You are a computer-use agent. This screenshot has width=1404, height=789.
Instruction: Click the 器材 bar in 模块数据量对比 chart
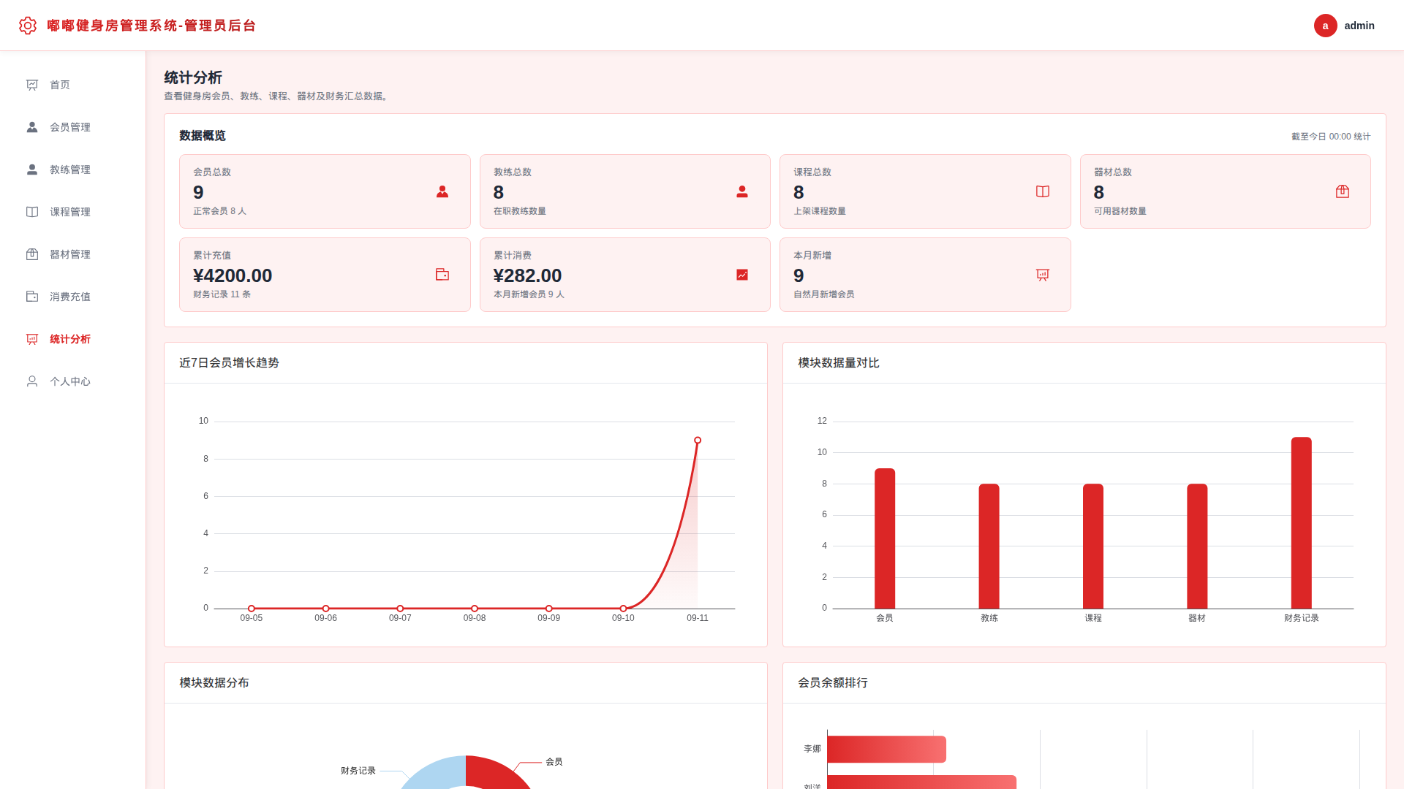pyautogui.click(x=1197, y=546)
